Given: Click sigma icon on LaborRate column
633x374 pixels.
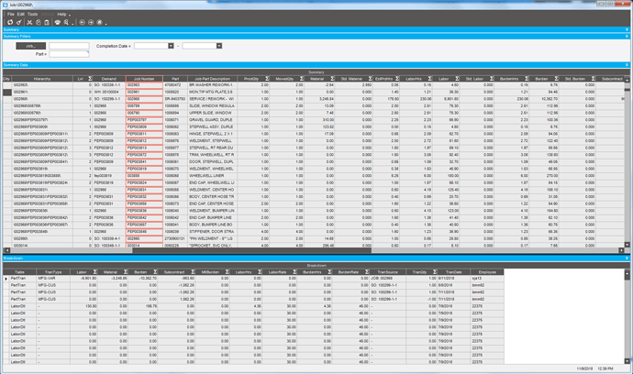Looking at the screenshot, I should tap(294, 272).
